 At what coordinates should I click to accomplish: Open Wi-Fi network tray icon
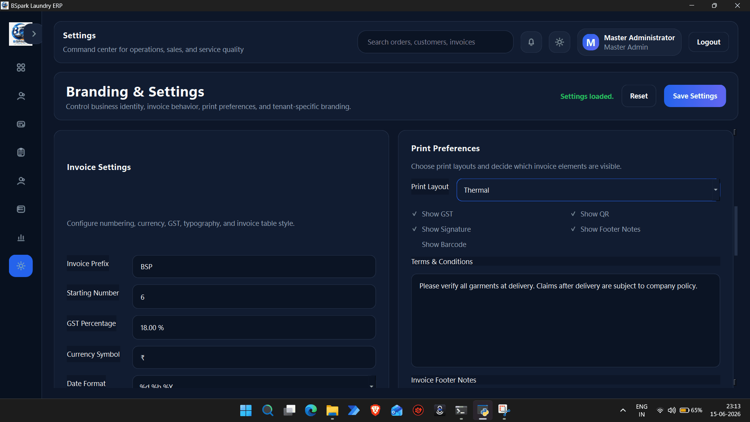(x=660, y=410)
